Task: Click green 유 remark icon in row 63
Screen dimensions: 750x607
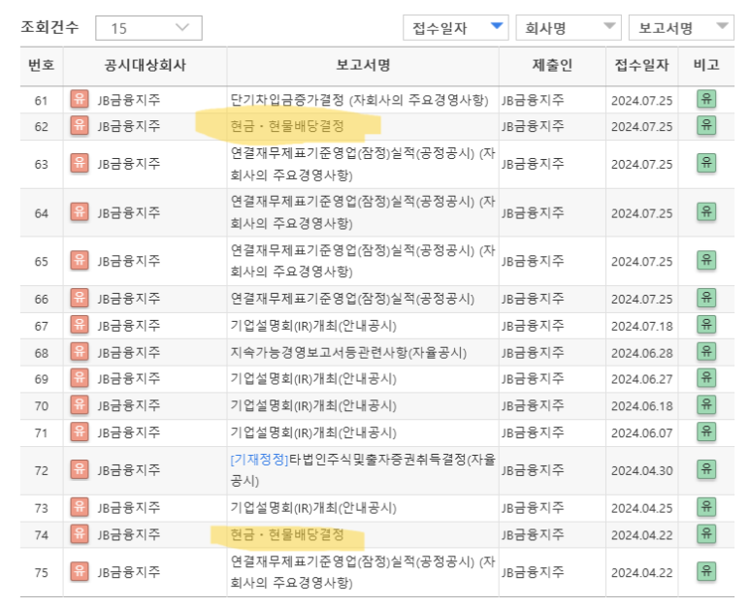Action: [x=706, y=164]
